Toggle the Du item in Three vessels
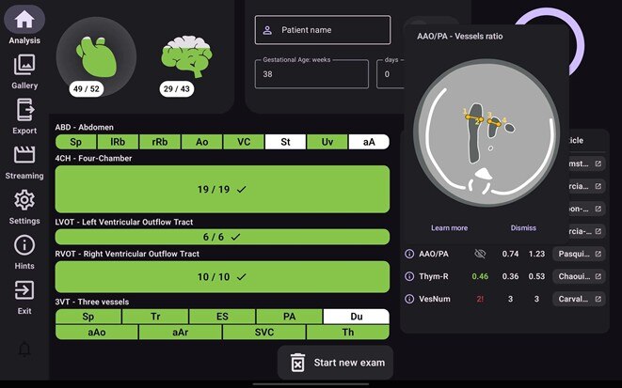622x388 pixels. tap(356, 317)
